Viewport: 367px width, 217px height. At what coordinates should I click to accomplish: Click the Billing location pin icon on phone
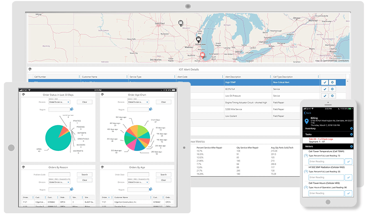(307, 121)
